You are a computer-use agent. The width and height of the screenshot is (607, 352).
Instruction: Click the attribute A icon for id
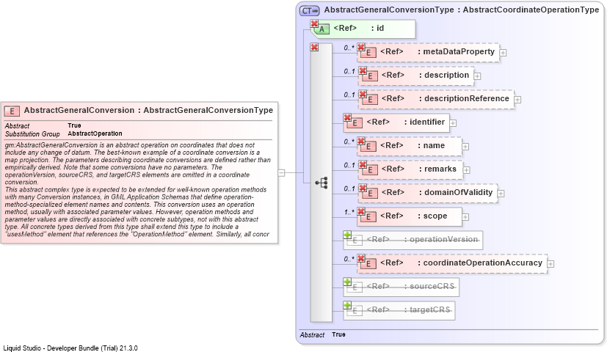(321, 29)
